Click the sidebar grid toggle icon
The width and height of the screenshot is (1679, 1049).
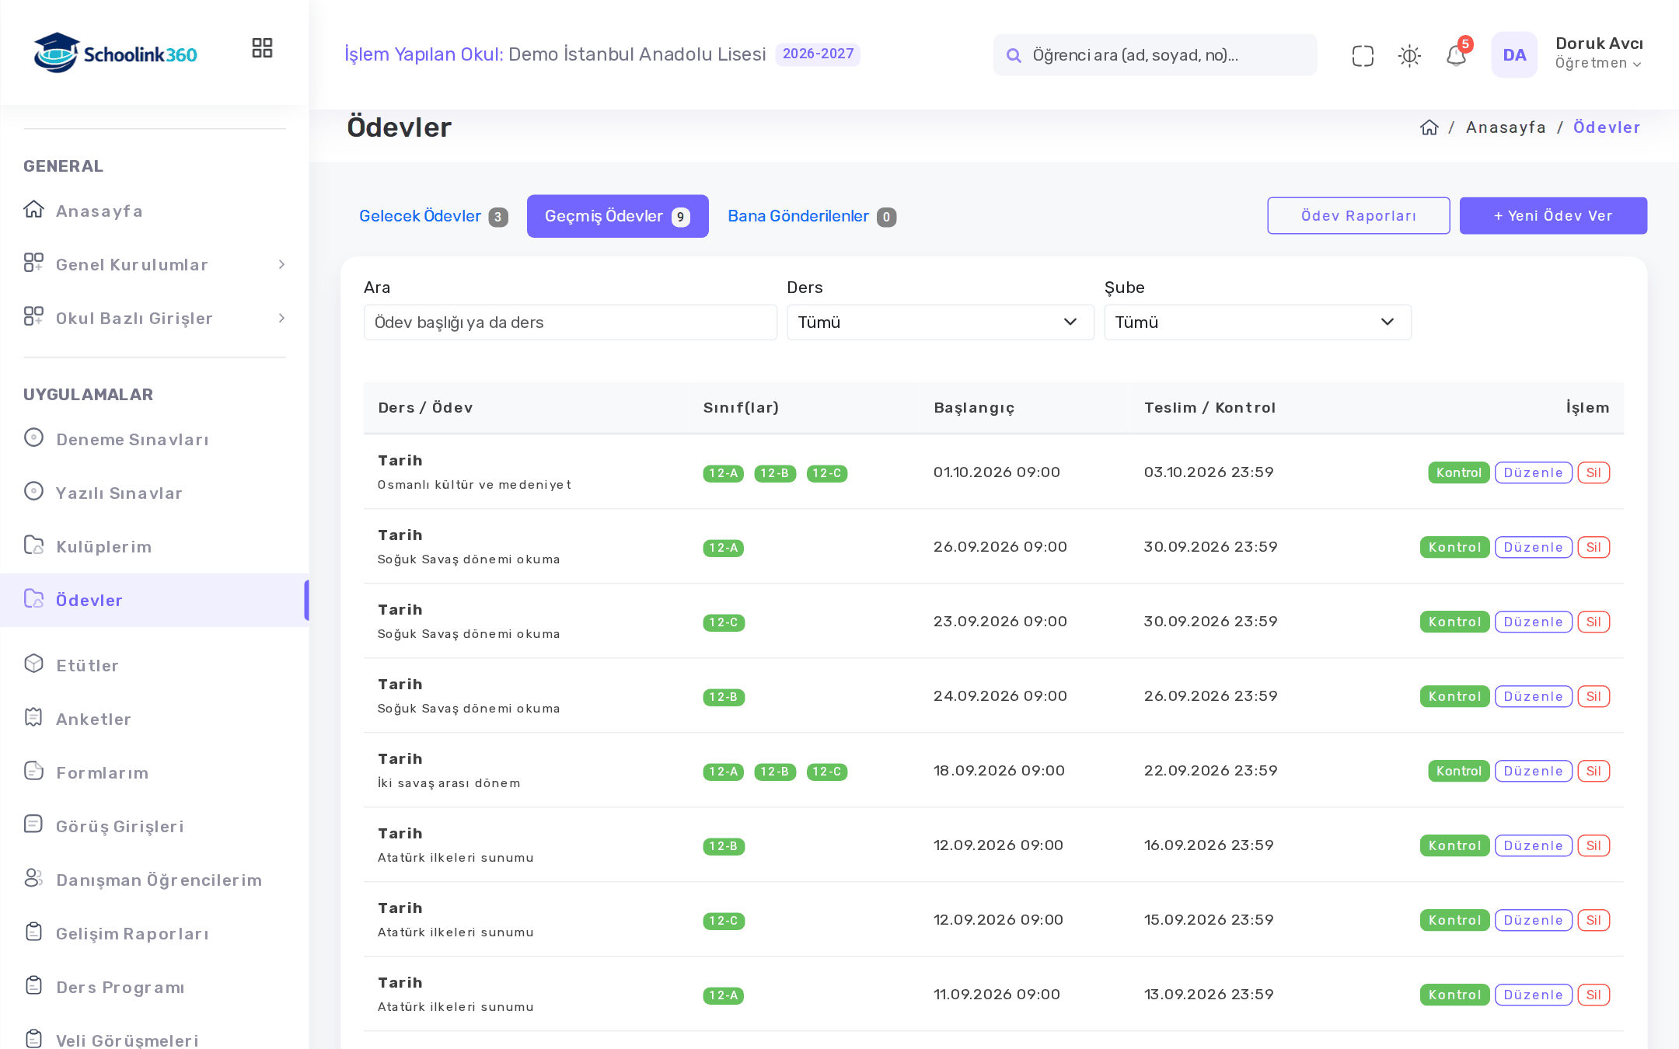point(262,48)
